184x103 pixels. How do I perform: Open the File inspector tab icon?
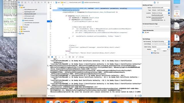pyautogui.click(x=155, y=3)
